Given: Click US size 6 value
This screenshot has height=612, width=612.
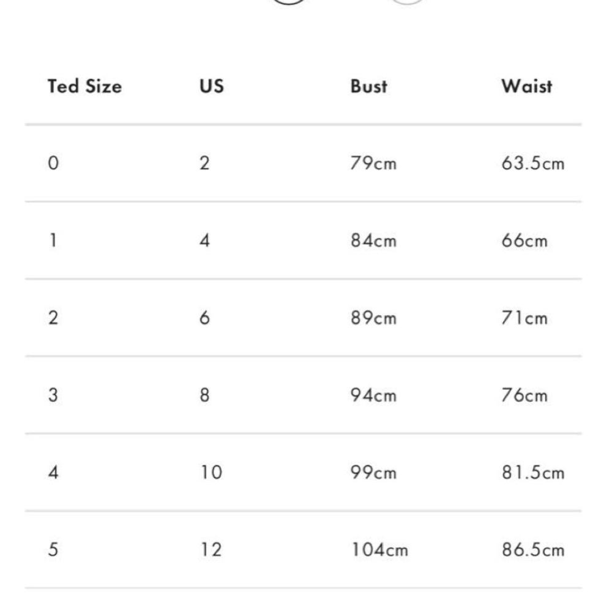Looking at the screenshot, I should pos(204,318).
